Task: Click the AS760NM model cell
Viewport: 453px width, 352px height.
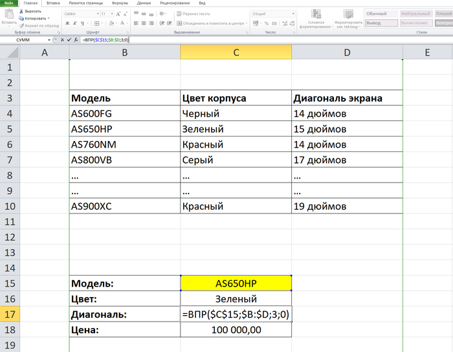Action: [125, 144]
